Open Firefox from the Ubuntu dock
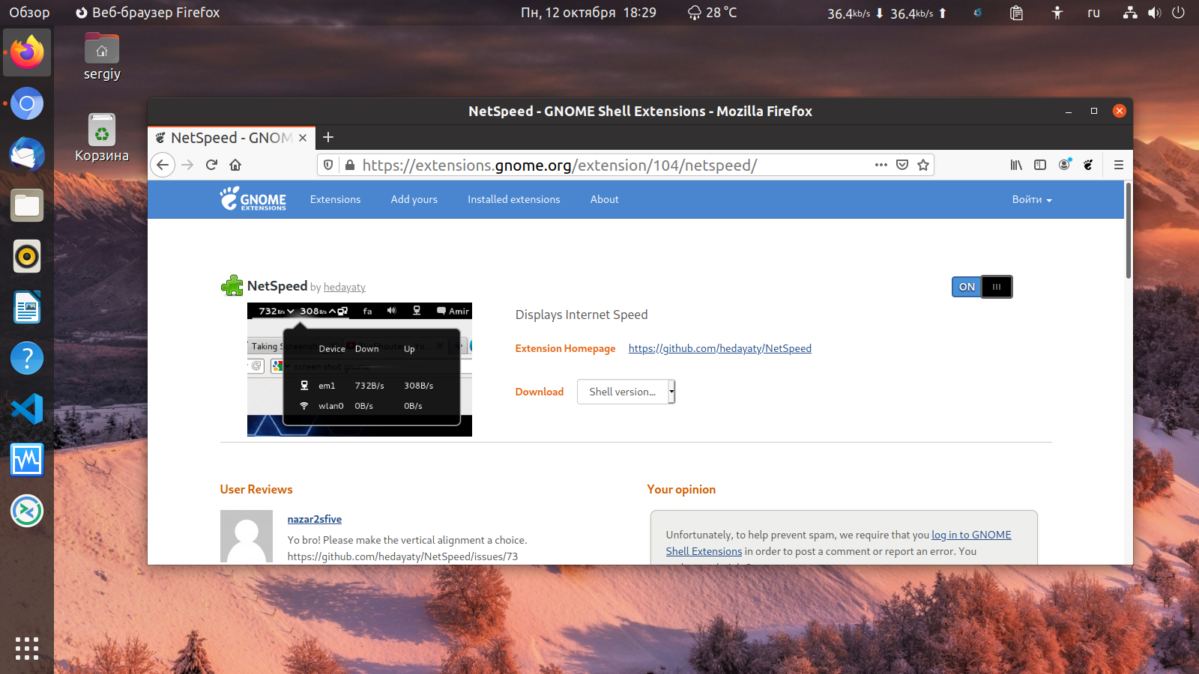1199x674 pixels. pos(27,52)
